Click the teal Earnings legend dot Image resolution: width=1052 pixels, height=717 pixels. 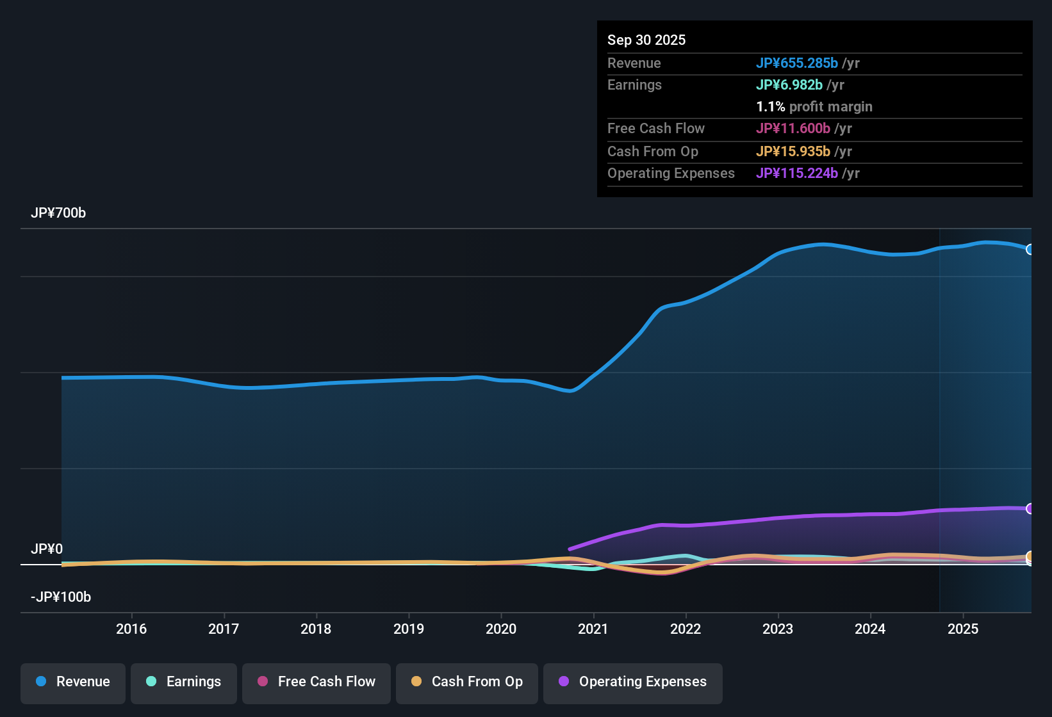click(151, 682)
